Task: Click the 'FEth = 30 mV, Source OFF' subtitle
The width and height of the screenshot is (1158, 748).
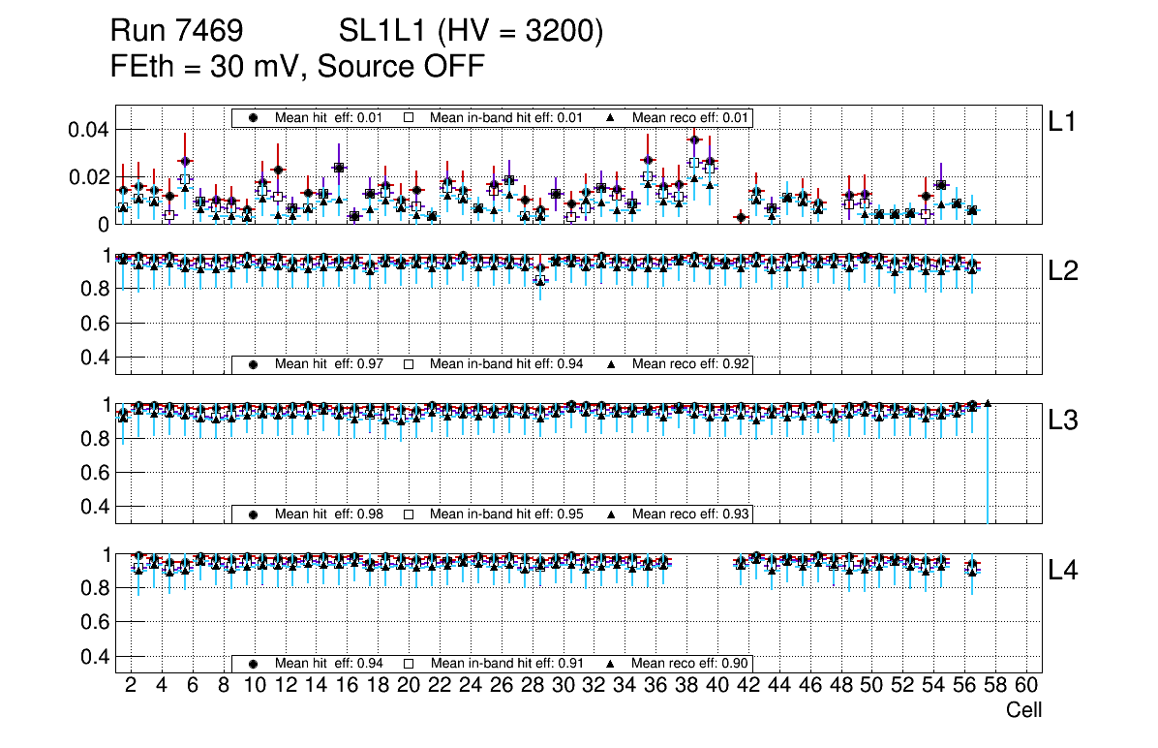Action: click(x=297, y=67)
